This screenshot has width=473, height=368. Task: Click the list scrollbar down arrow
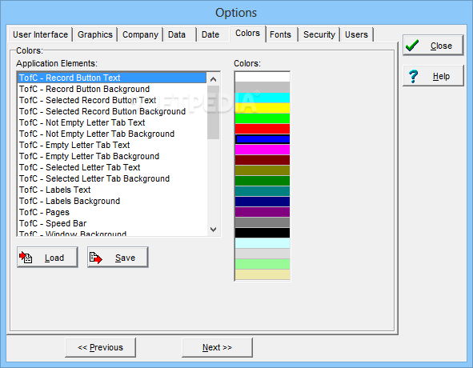[213, 230]
